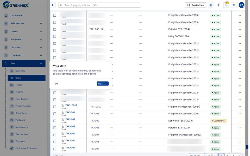Click the back arrow next to search
Screen dimensions: 250x156
pos(53,5)
